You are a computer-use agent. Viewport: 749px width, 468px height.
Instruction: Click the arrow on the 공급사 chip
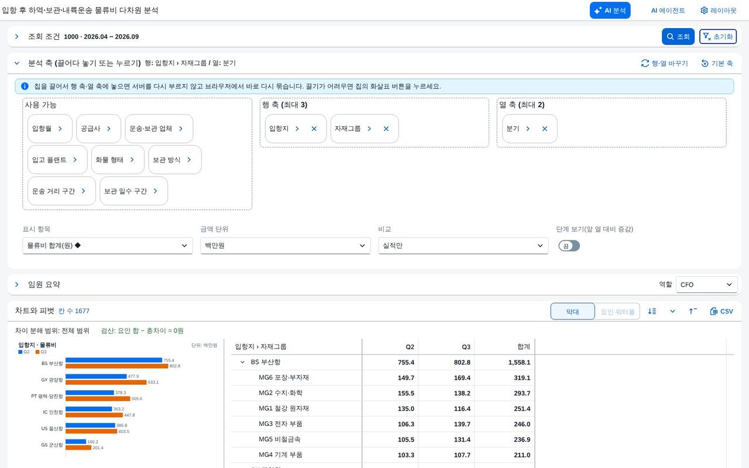(x=109, y=129)
